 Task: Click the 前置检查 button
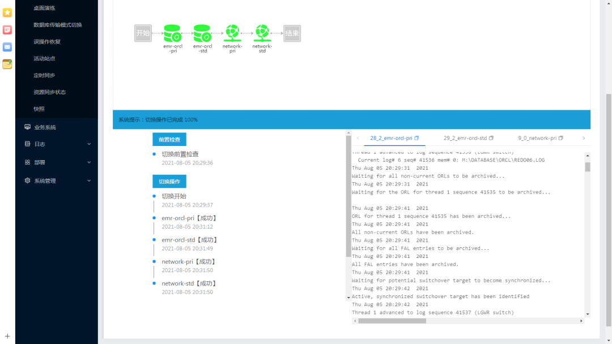pos(169,139)
